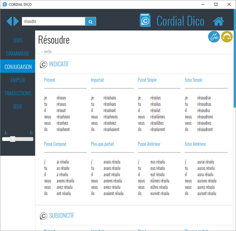Viewport: 236px width, 231px height.
Task: Click the form 'résout'
Action: coord(61,110)
